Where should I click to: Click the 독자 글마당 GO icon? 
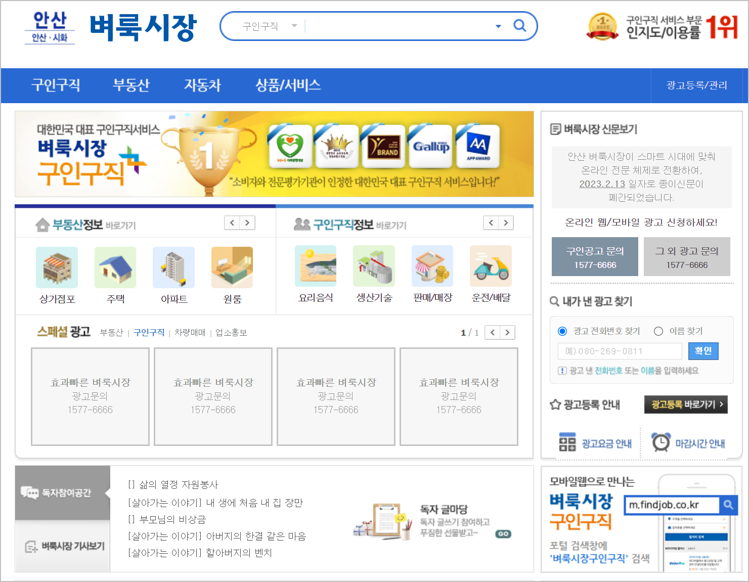click(503, 534)
